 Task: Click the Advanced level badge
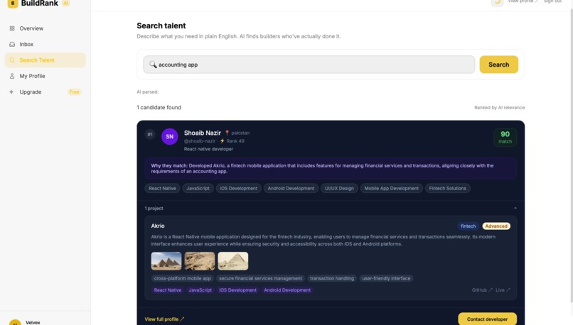click(x=496, y=226)
